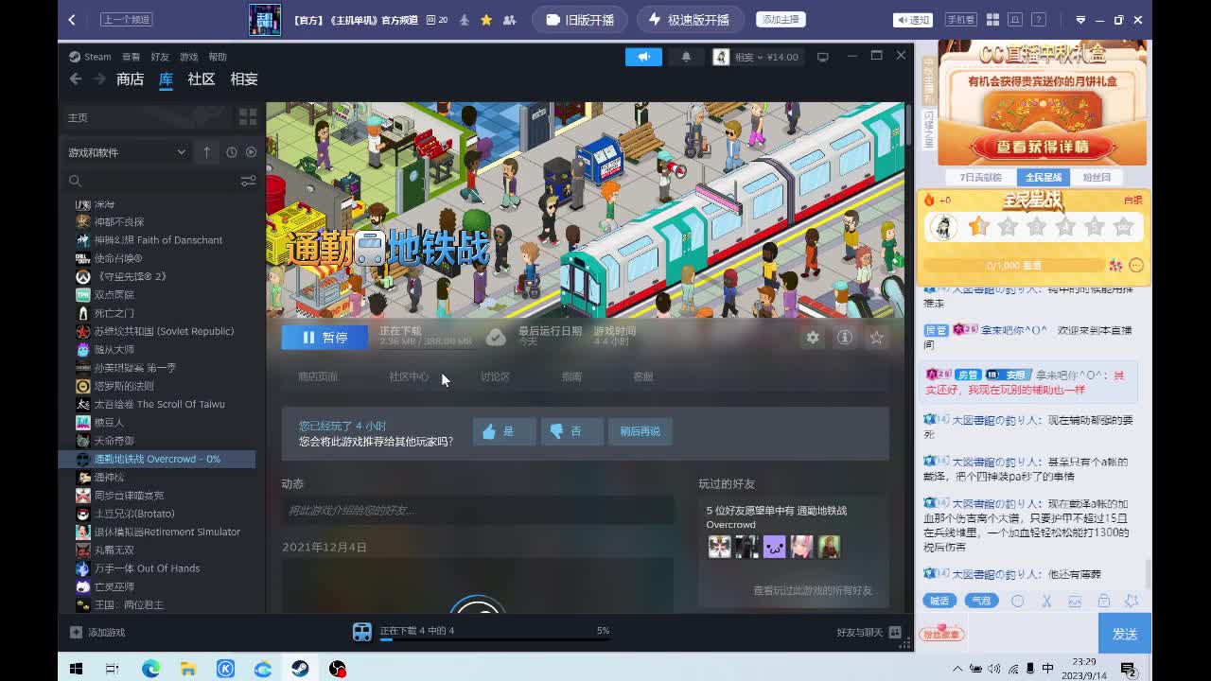Click 极速版开播 broadcast button
Screen dimensions: 1211x681
pyautogui.click(x=689, y=20)
